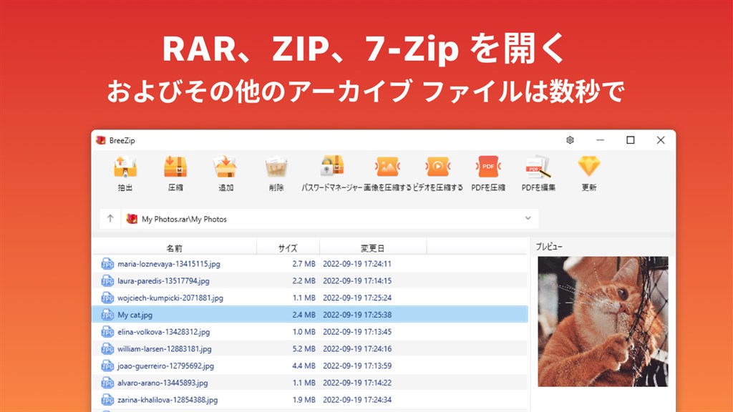Click JPG icon of laura-paredis-13517794.jpg
The image size is (733, 412).
(107, 280)
